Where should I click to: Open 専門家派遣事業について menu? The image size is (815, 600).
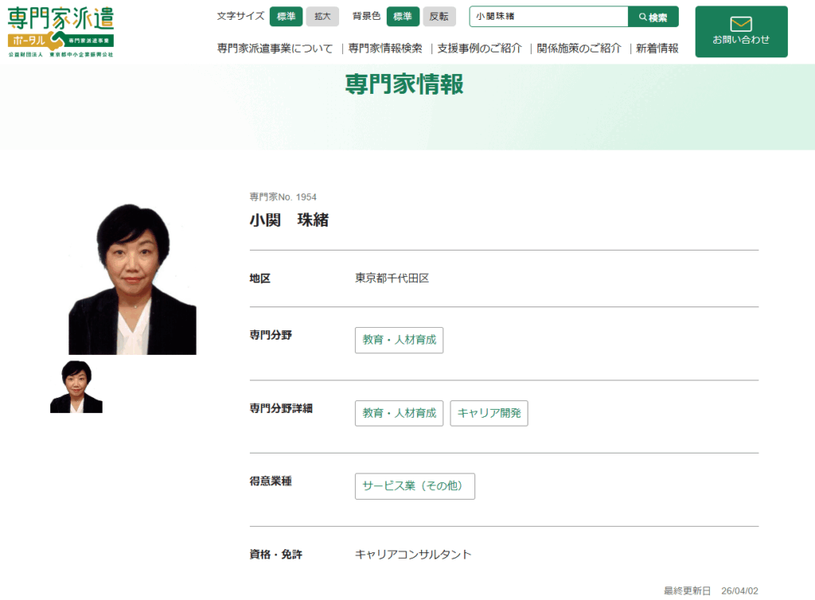(x=275, y=49)
